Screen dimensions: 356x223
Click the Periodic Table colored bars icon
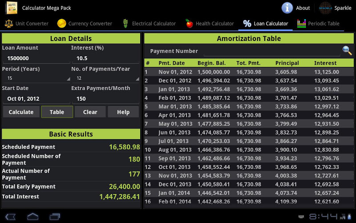coord(301,24)
